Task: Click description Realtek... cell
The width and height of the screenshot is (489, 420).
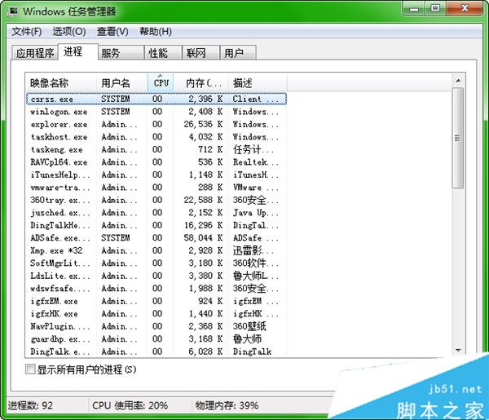Action: point(256,162)
